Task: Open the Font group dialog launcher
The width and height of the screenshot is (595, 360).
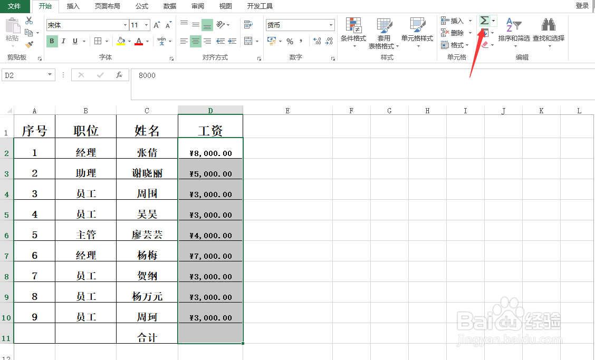Action: click(172, 59)
